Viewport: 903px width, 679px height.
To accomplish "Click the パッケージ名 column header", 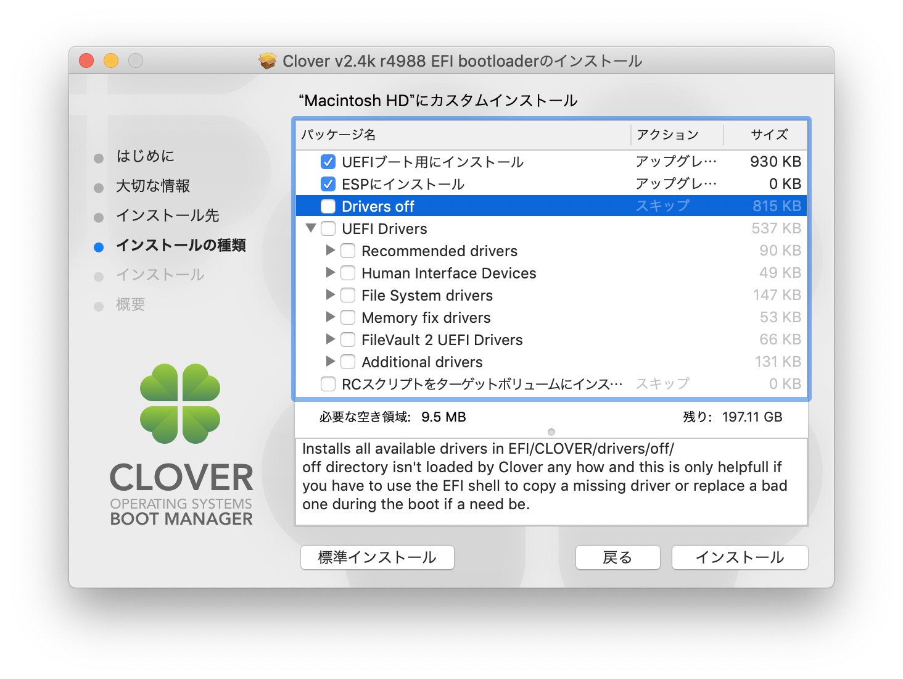I will [463, 135].
